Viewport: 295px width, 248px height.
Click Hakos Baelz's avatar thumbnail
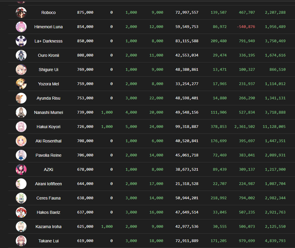coord(21,212)
